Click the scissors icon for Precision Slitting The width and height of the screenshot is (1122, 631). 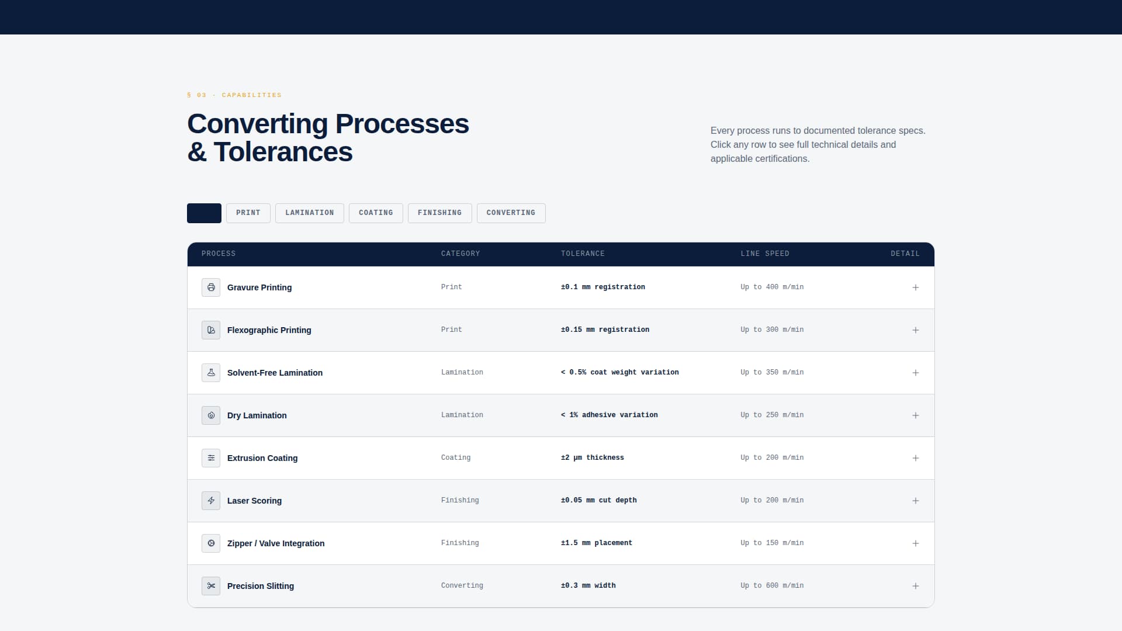click(210, 586)
